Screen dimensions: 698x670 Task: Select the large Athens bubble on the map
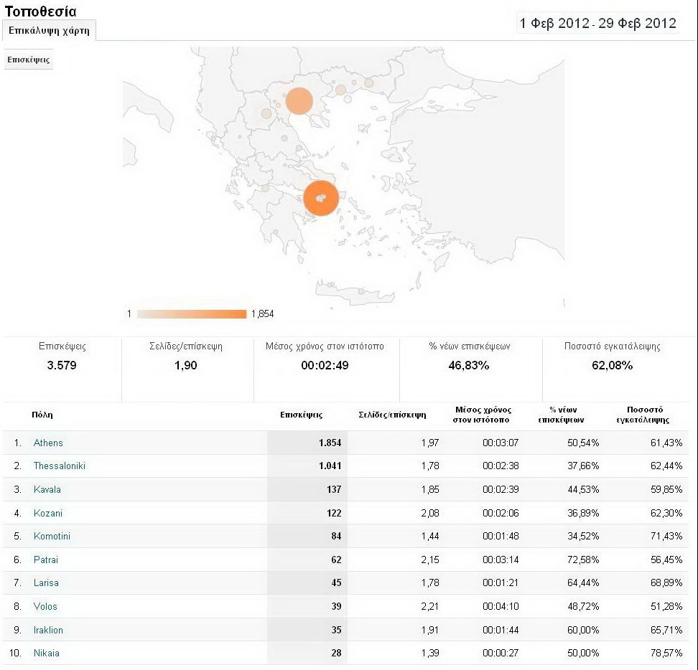(x=321, y=198)
